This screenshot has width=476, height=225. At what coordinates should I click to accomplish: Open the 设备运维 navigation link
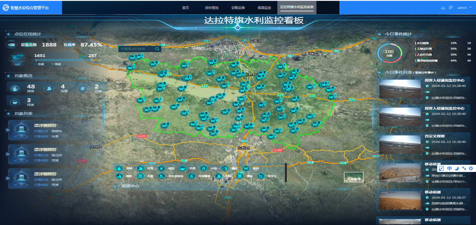point(238,8)
